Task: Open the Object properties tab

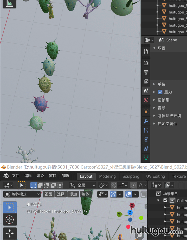Action: (x=146, y=112)
